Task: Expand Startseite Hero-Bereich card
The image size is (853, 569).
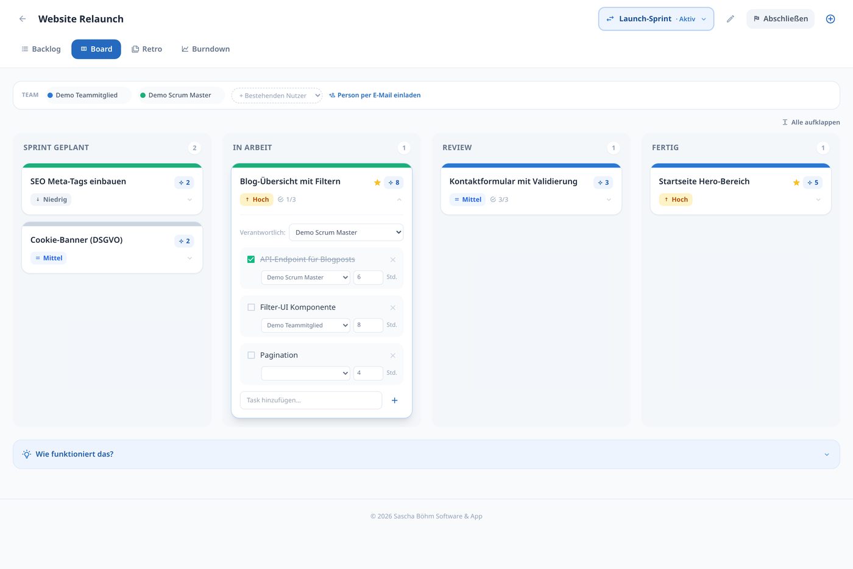Action: click(818, 200)
